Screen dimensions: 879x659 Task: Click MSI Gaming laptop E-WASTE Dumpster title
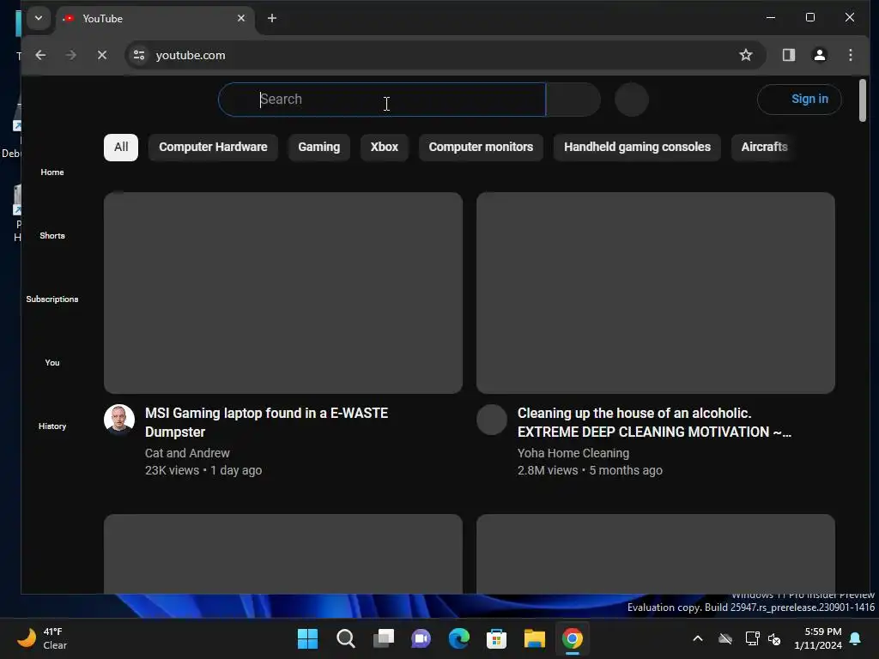tap(266, 422)
